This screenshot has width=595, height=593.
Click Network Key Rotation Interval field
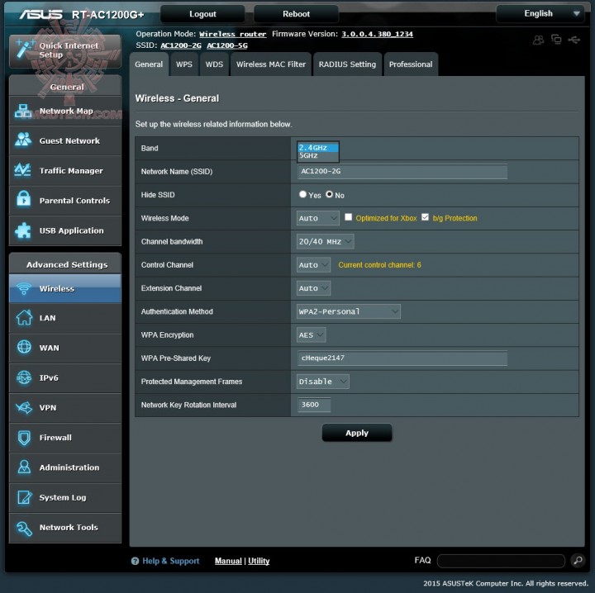(314, 405)
